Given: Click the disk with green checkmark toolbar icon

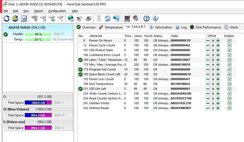Looking at the screenshot, I should 52,18.
